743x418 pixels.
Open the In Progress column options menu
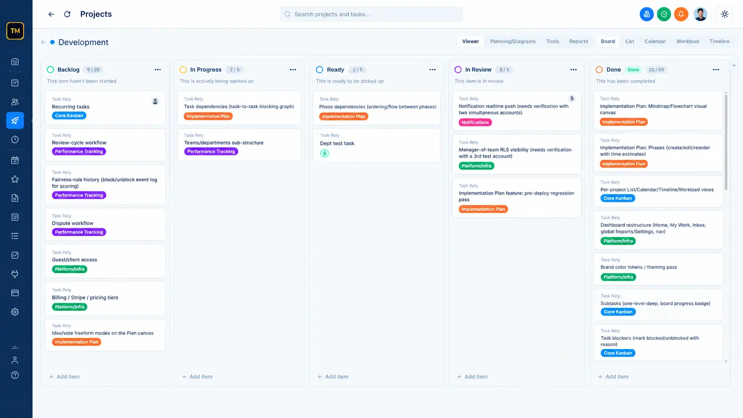pos(293,70)
